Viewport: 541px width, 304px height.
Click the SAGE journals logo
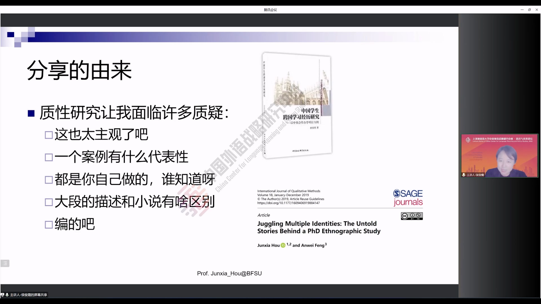tap(408, 198)
